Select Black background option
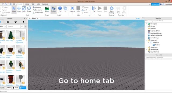172x96 pixels. (15, 88)
